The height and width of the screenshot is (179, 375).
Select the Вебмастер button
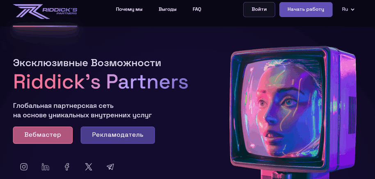pos(43,135)
